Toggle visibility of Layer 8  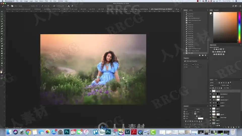tap(210, 109)
